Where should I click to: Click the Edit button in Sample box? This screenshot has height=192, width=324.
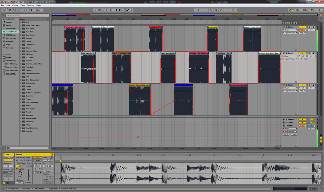pos(18,163)
